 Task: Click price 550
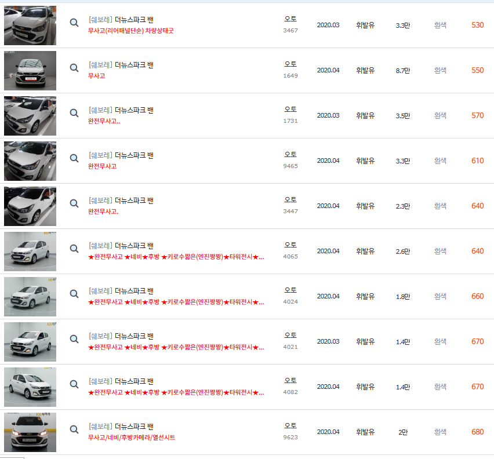pyautogui.click(x=478, y=70)
